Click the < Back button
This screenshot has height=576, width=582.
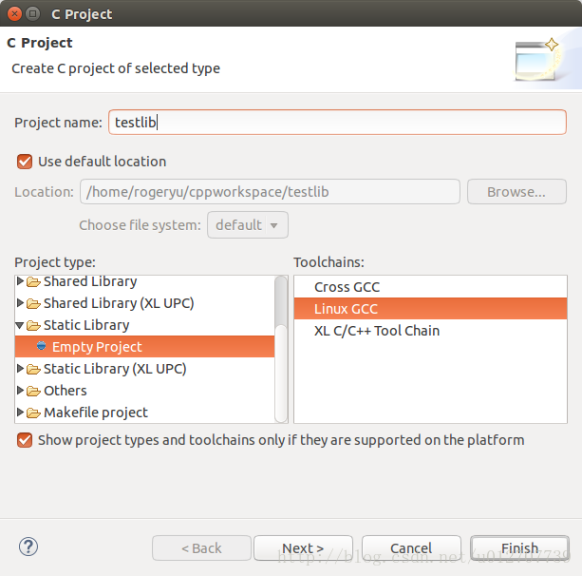(x=201, y=547)
